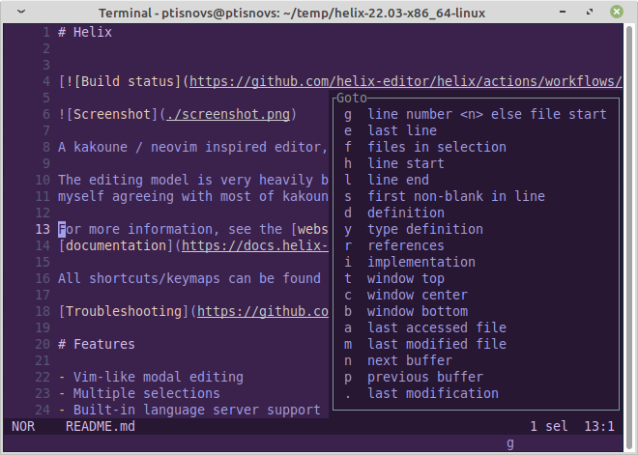
Task: Click '[Troubleshooting]' text on line 18
Action: pyautogui.click(x=124, y=311)
